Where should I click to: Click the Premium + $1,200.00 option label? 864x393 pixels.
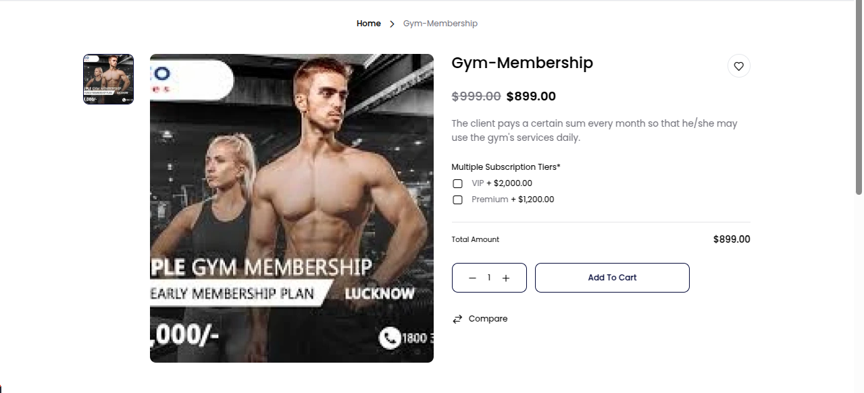[x=513, y=200]
